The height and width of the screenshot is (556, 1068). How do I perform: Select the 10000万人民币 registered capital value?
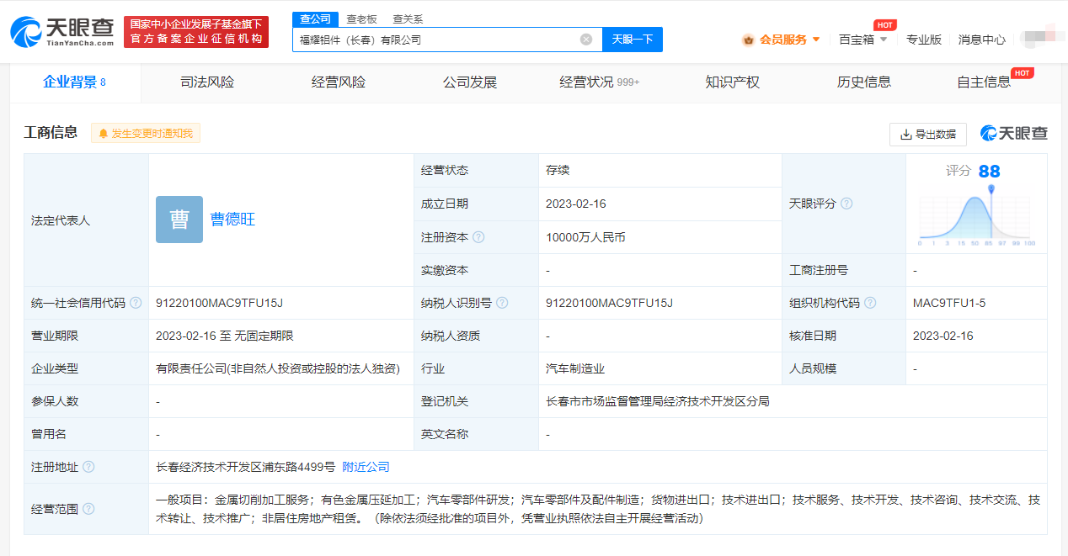click(585, 237)
